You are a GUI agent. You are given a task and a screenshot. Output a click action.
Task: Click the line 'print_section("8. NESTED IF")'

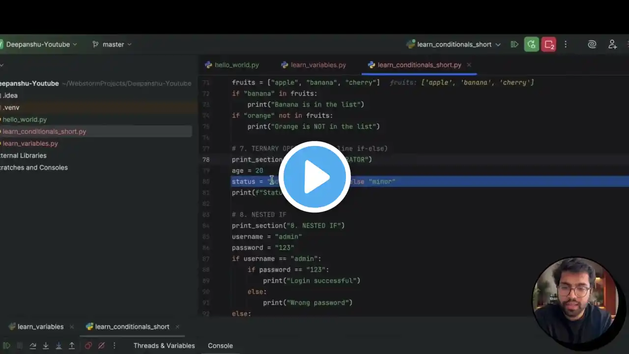(x=288, y=226)
